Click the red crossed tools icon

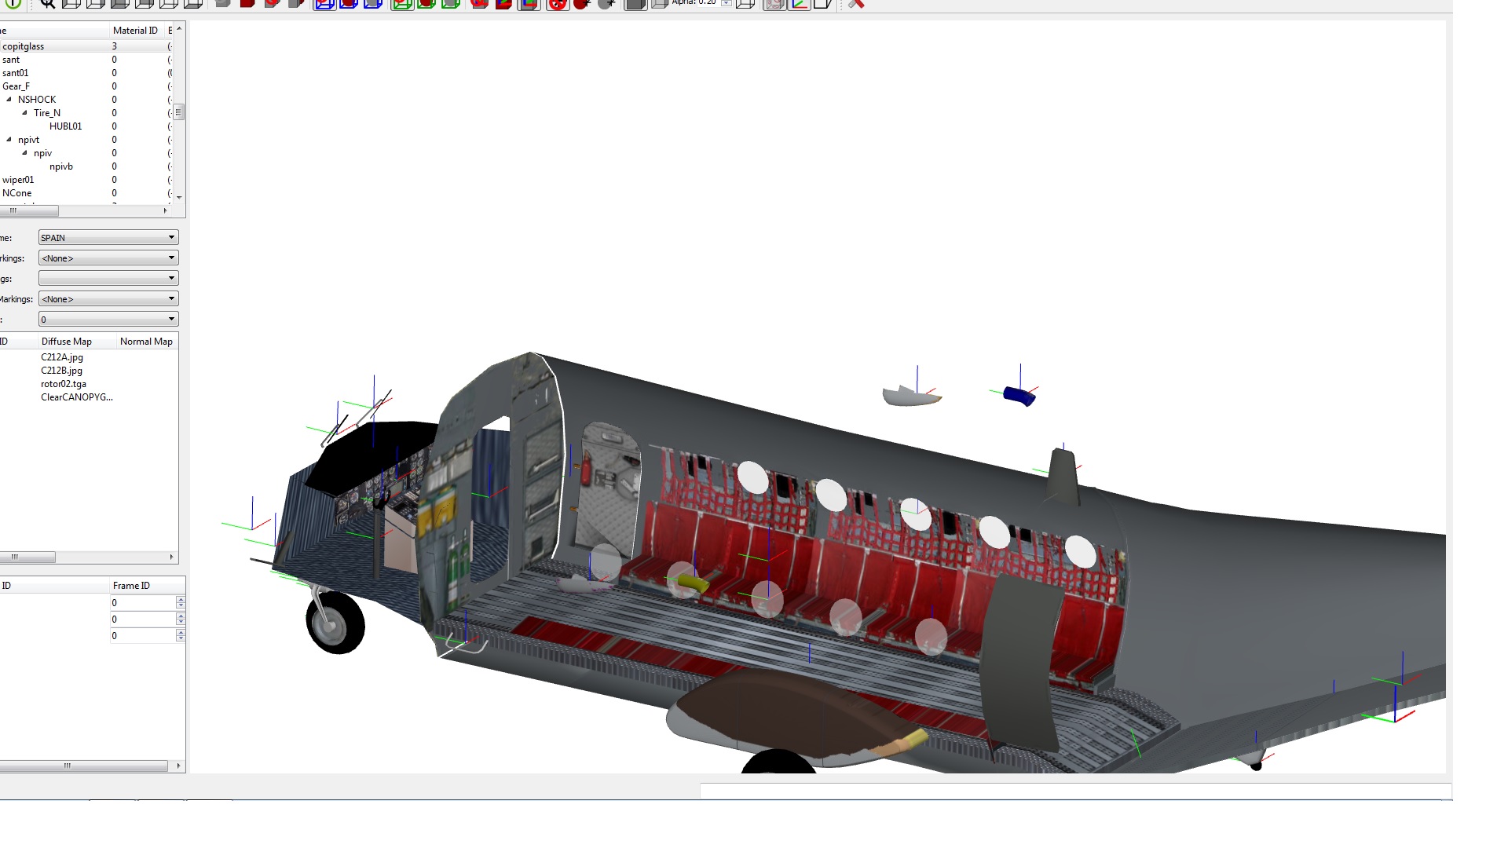(856, 4)
